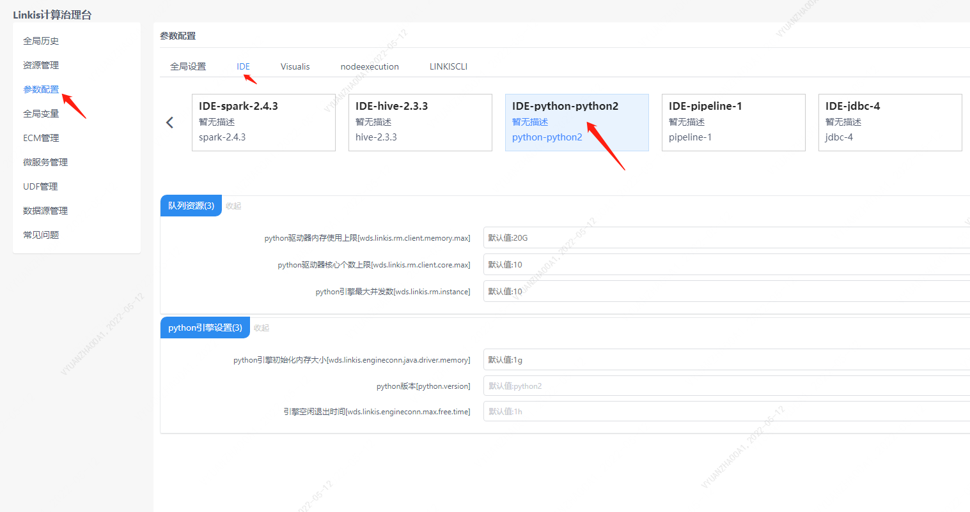Select the IDE tab
970x512 pixels.
click(243, 66)
